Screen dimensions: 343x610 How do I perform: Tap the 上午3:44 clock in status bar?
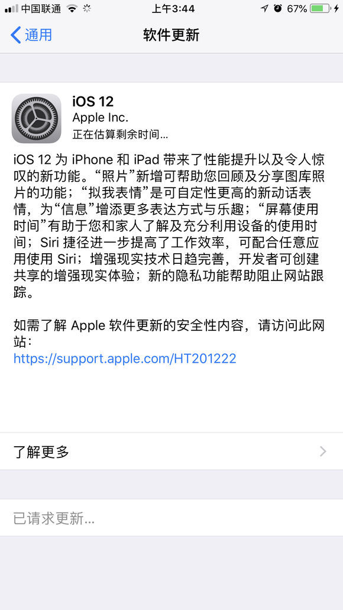(173, 8)
